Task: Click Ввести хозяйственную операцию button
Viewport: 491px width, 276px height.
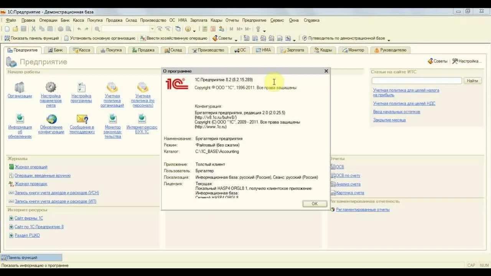Action: click(x=174, y=38)
